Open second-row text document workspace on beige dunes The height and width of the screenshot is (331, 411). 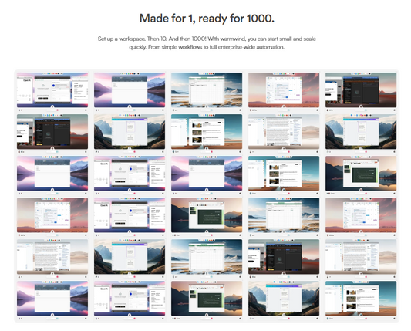tap(284, 132)
